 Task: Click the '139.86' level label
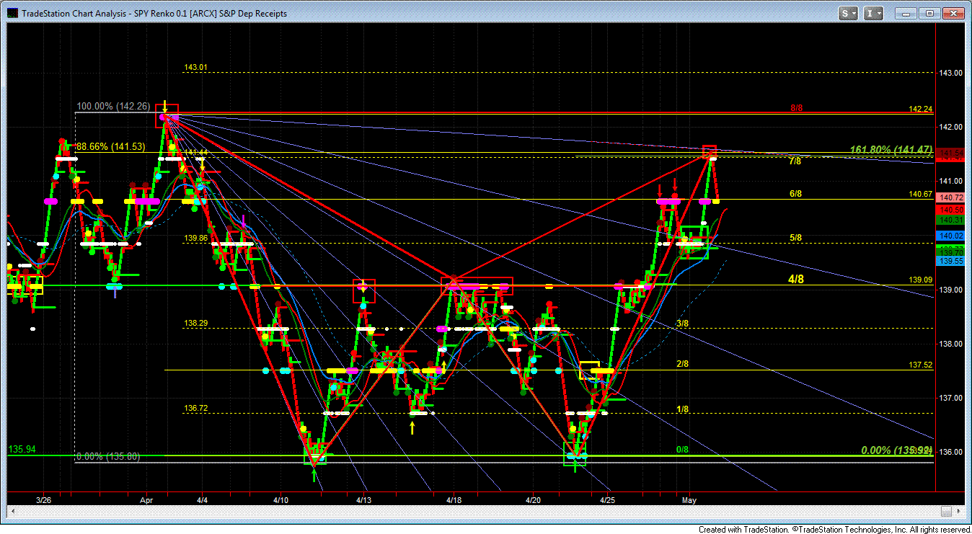point(195,238)
